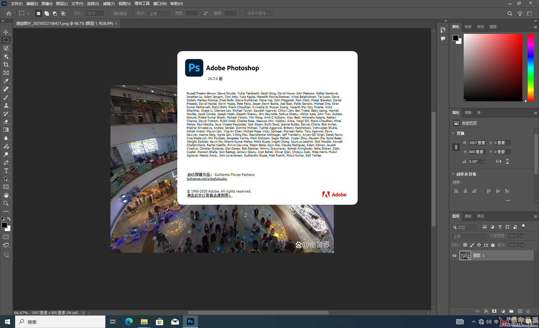This screenshot has width=539, height=328.
Task: Select the Path Selection tool
Action: pyautogui.click(x=6, y=179)
